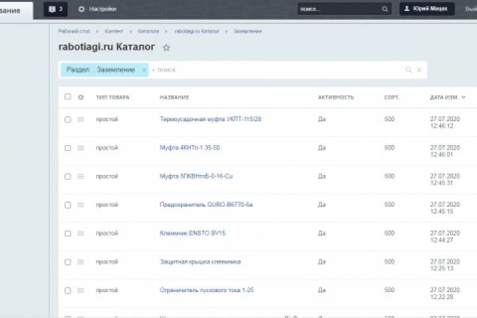Check the Муфта 5ПКВНтпБ row checkbox

click(68, 176)
